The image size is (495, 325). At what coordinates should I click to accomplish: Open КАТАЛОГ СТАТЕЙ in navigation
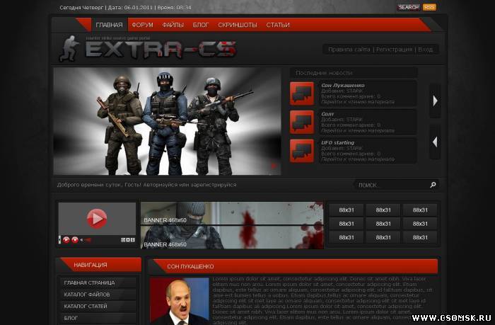98,306
